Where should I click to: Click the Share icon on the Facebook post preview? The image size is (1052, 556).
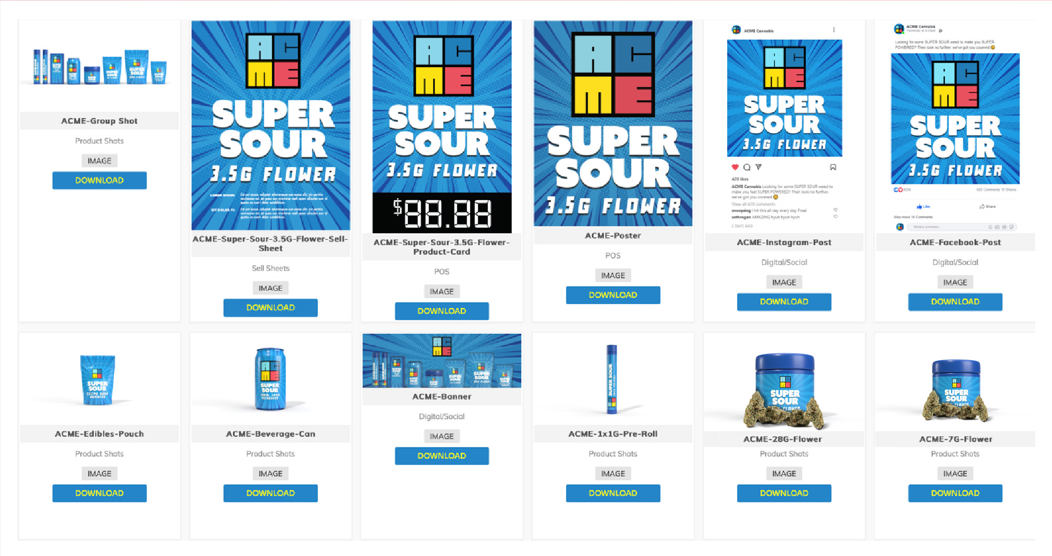point(987,206)
